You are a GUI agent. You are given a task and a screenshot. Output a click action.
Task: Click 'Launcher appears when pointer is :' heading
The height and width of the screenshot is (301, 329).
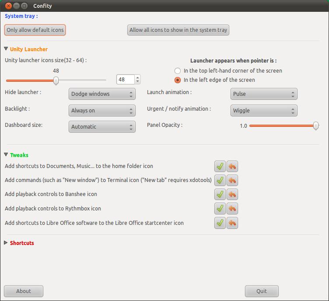coord(234,61)
